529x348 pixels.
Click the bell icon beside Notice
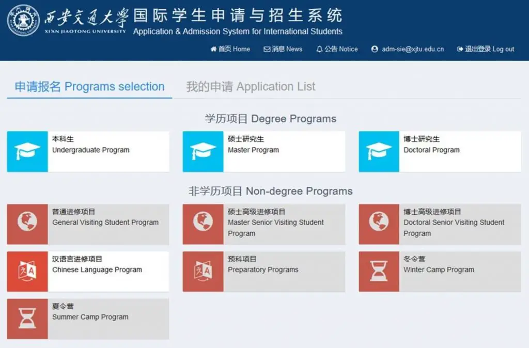[319, 49]
